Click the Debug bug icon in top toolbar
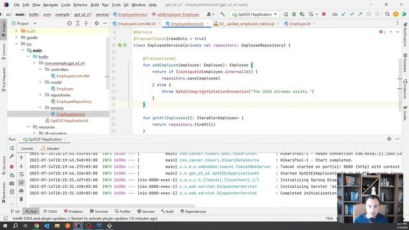This screenshot has width=409, height=230. [294, 14]
